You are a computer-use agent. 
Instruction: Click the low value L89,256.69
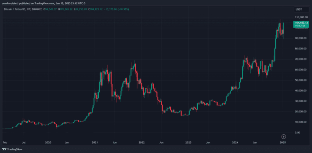click(80, 9)
